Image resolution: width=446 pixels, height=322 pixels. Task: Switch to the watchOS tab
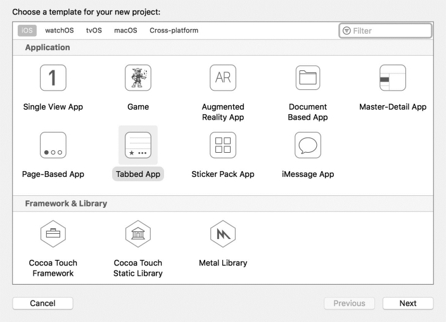pos(60,30)
